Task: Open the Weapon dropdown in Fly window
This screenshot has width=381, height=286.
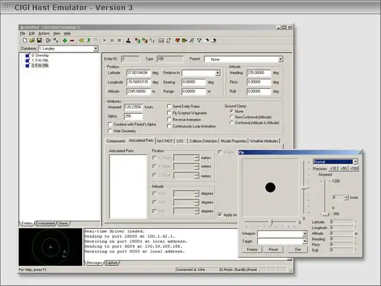Action: pyautogui.click(x=304, y=234)
